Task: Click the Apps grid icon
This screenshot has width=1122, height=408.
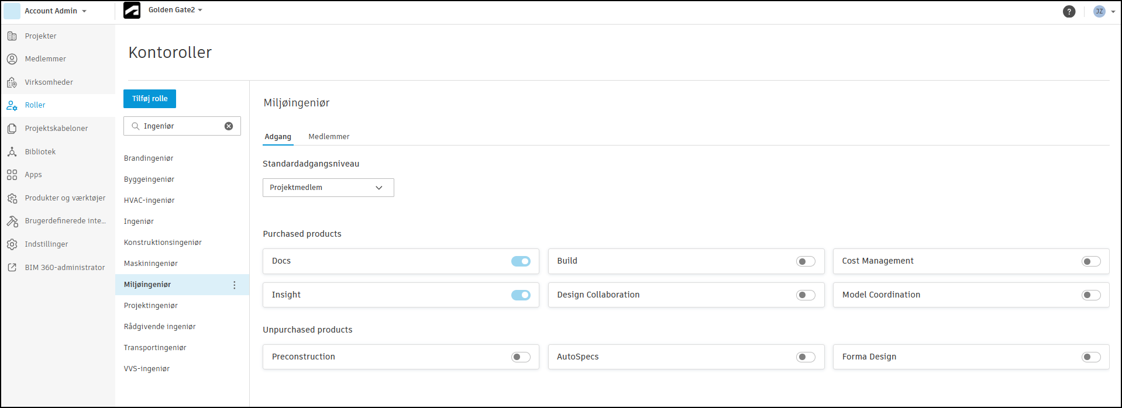Action: (12, 175)
